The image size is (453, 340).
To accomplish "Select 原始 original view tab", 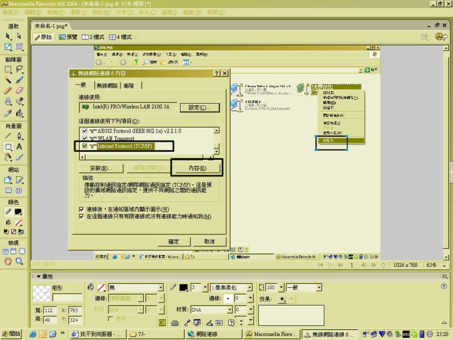I will [x=44, y=37].
